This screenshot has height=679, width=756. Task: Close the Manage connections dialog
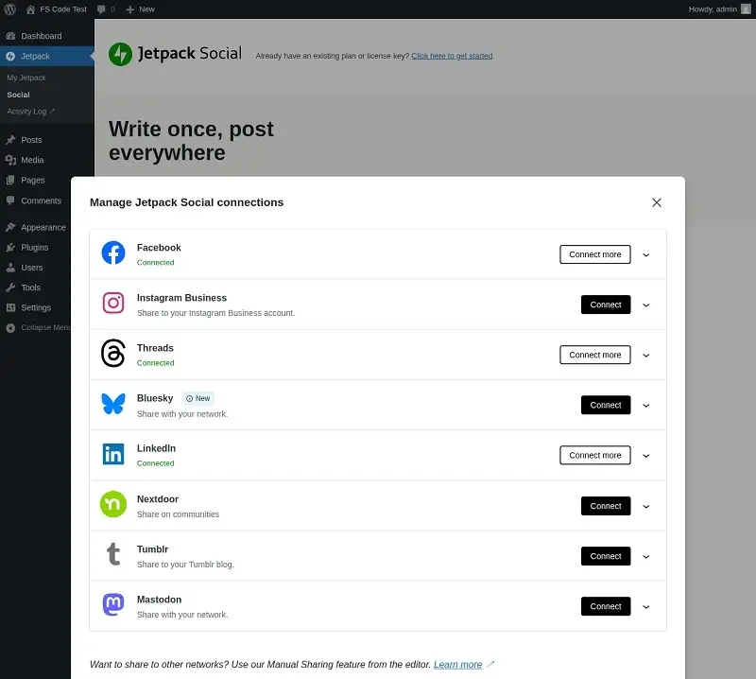click(x=656, y=202)
